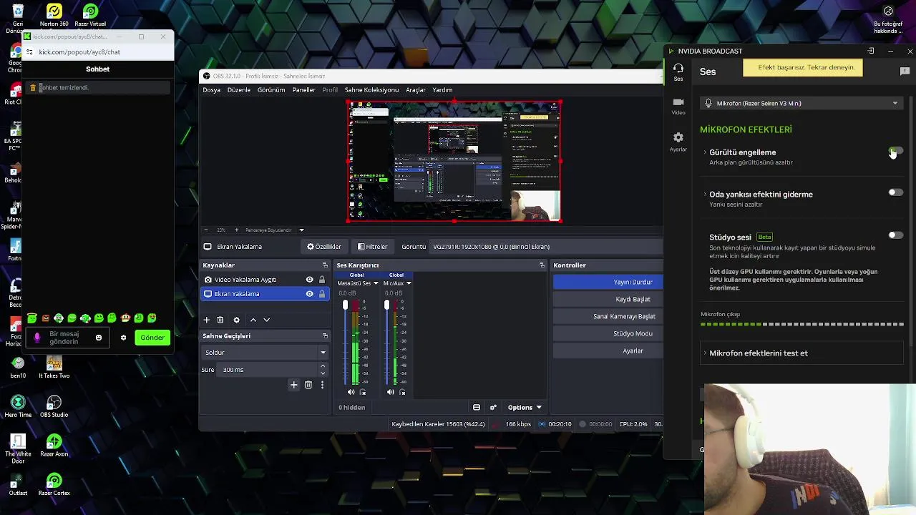Open Görünüm menu in OBS
This screenshot has height=515, width=916.
(271, 90)
